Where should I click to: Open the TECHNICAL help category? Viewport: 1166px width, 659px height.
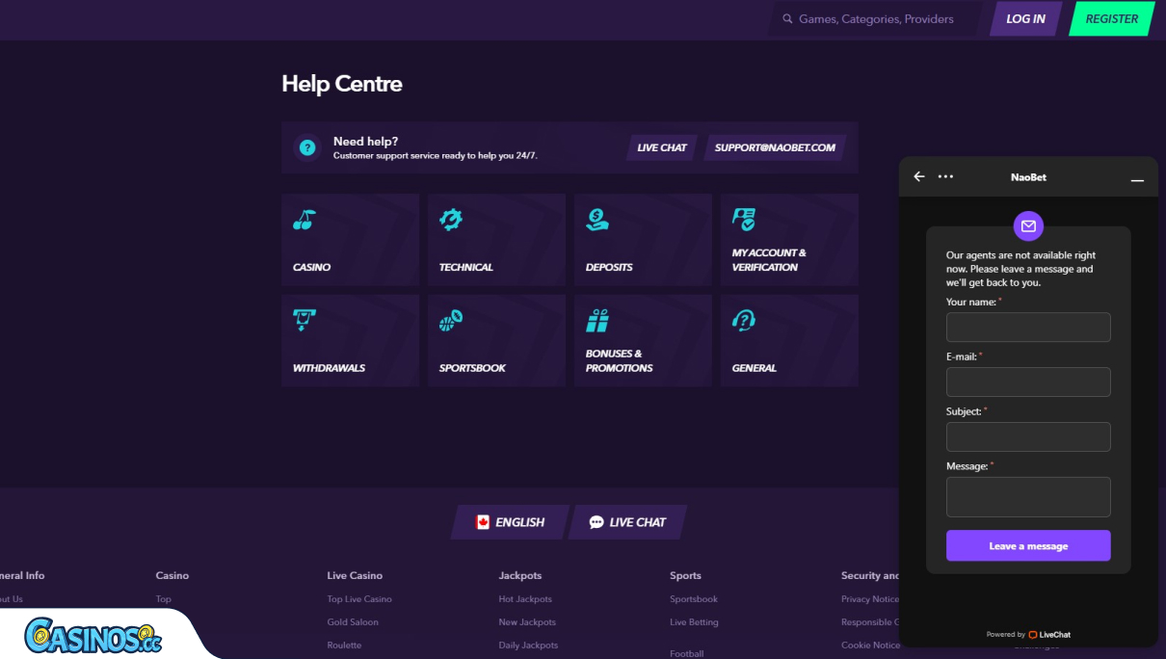[x=496, y=240]
